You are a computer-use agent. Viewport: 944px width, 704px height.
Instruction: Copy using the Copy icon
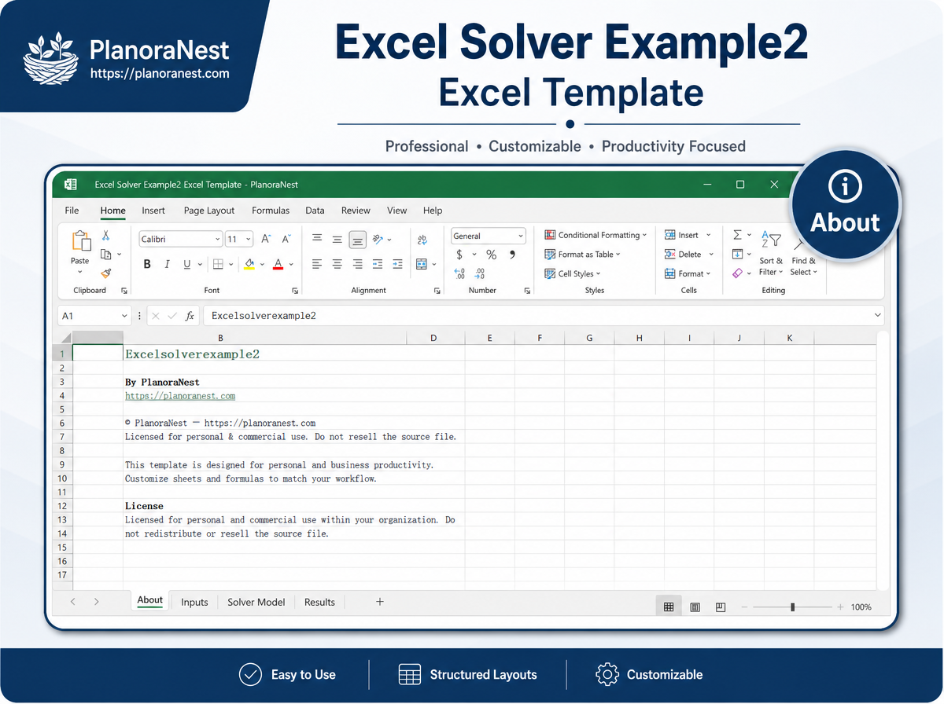(x=105, y=255)
